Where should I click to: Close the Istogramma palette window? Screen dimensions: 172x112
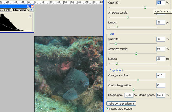tap(32, 6)
